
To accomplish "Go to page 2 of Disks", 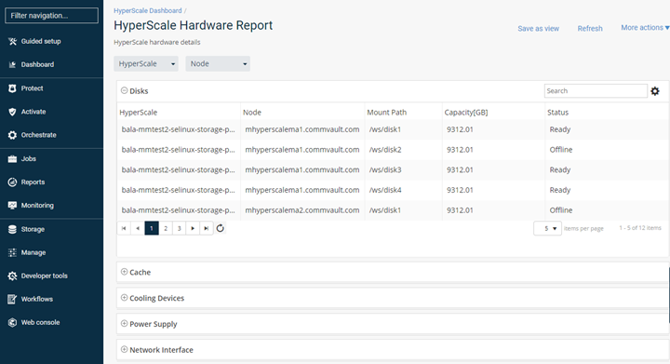I will 166,229.
